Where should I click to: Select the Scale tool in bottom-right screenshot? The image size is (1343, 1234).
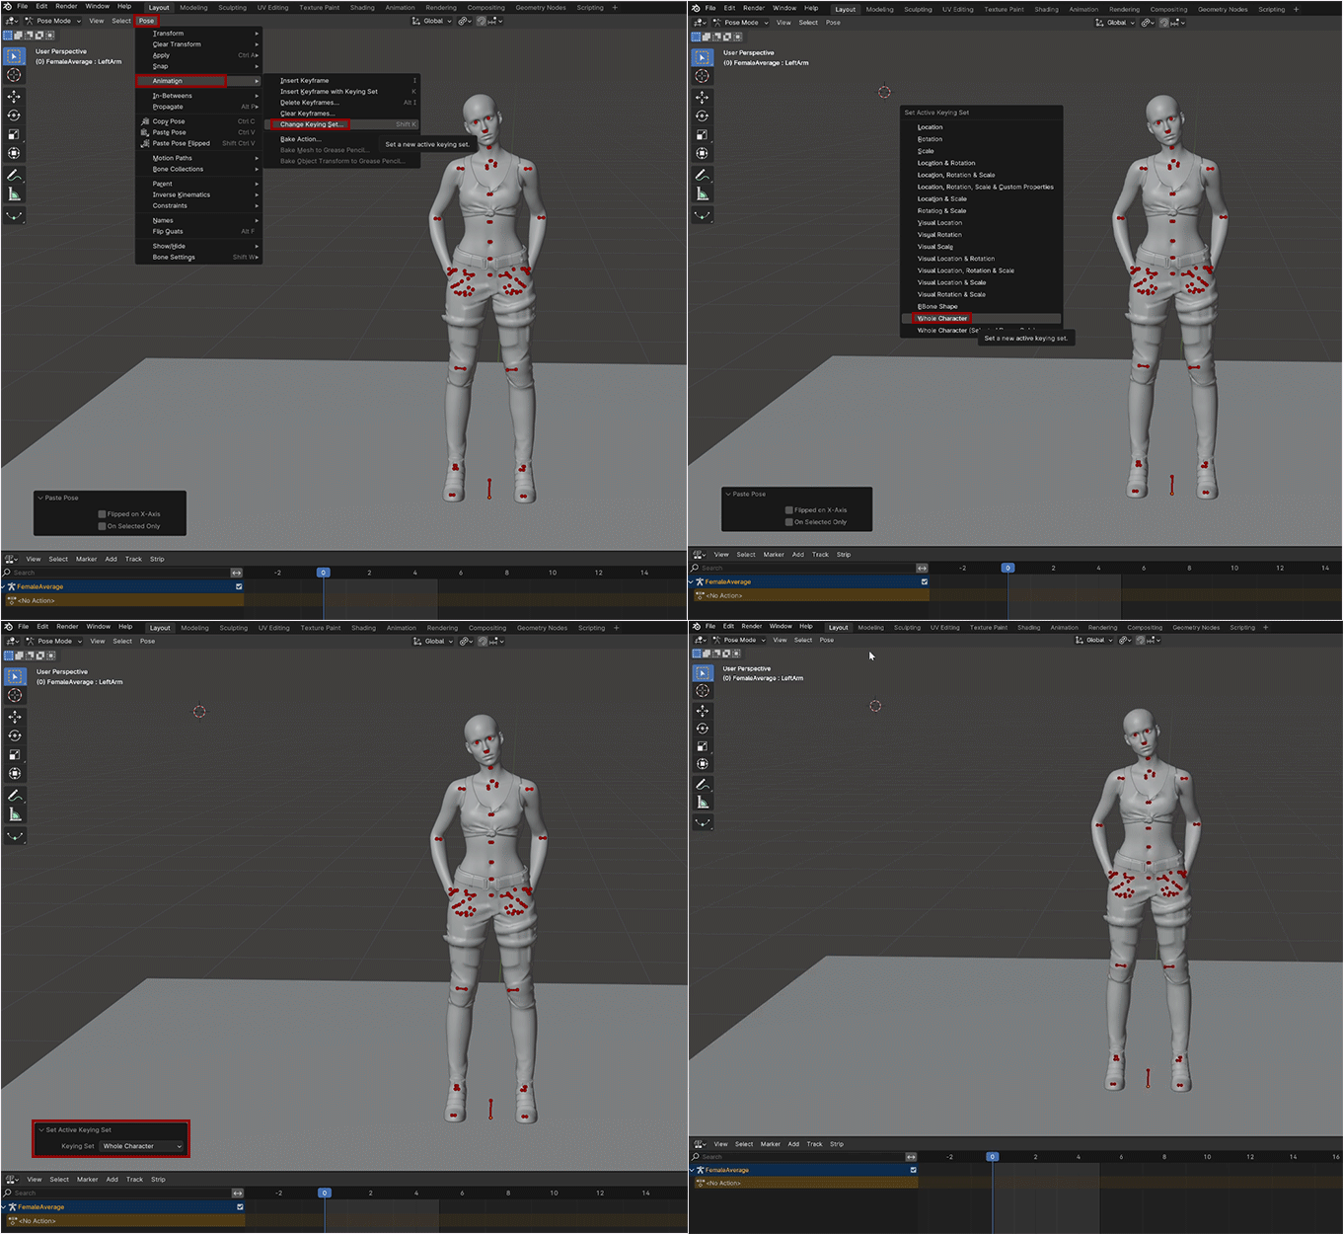(703, 746)
